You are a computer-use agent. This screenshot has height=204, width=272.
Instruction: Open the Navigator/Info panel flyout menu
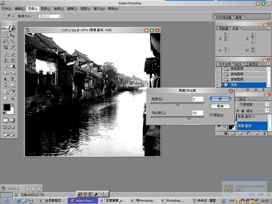click(269, 28)
